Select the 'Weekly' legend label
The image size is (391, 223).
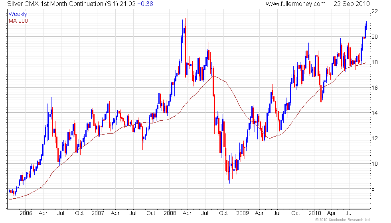[18, 14]
